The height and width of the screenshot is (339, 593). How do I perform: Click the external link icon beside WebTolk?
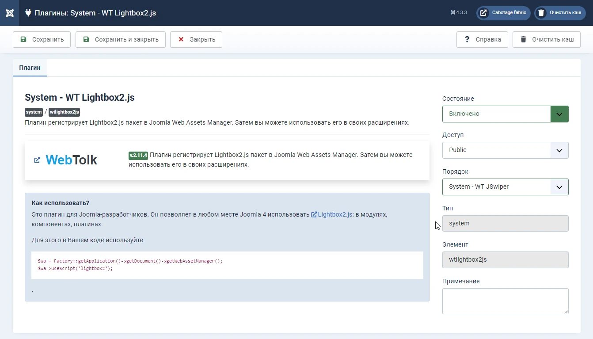point(37,160)
